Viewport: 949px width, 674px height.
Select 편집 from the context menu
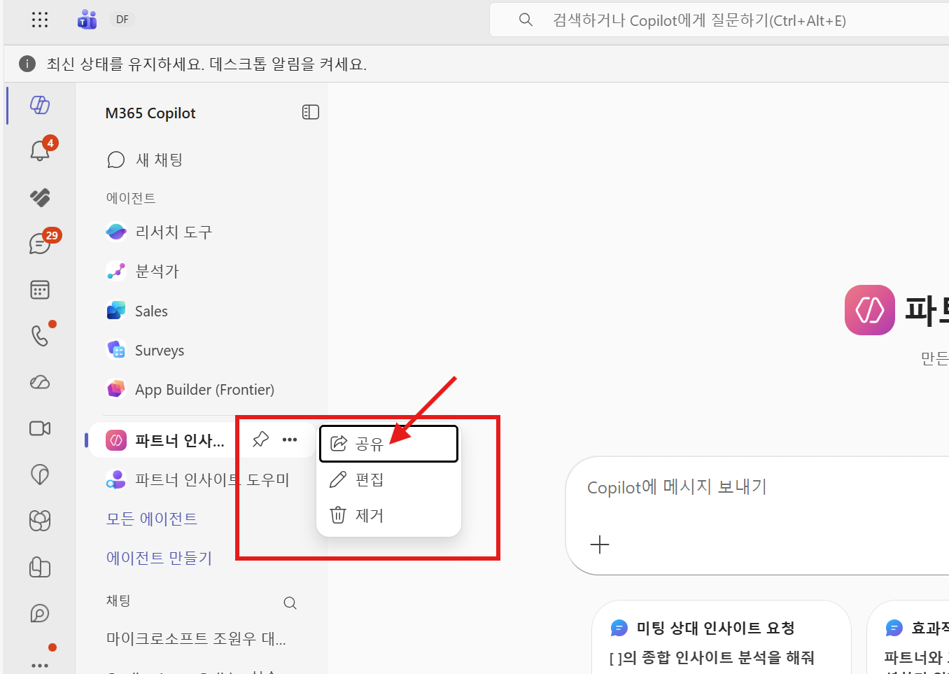pos(388,479)
